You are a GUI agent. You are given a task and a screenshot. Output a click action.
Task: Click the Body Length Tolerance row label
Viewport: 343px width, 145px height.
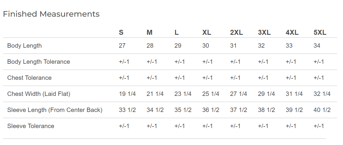39,62
